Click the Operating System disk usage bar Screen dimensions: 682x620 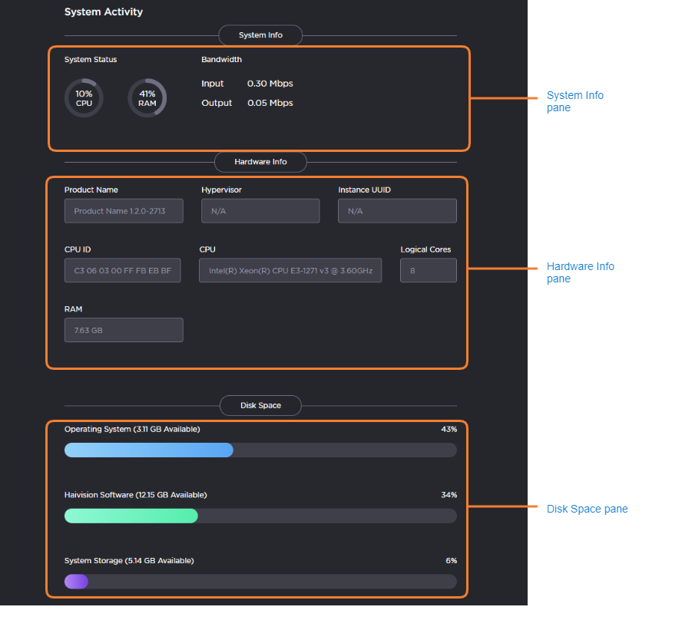pyautogui.click(x=260, y=450)
